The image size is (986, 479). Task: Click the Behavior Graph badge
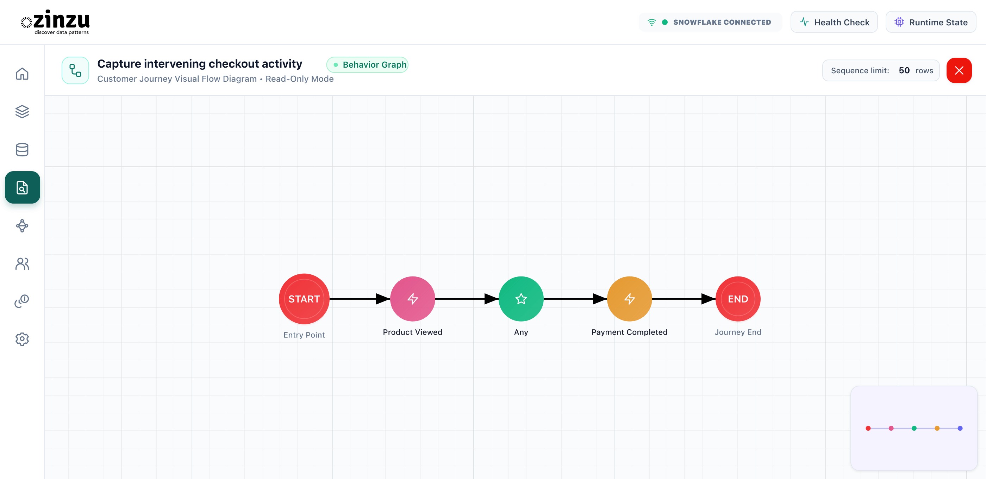pos(367,65)
